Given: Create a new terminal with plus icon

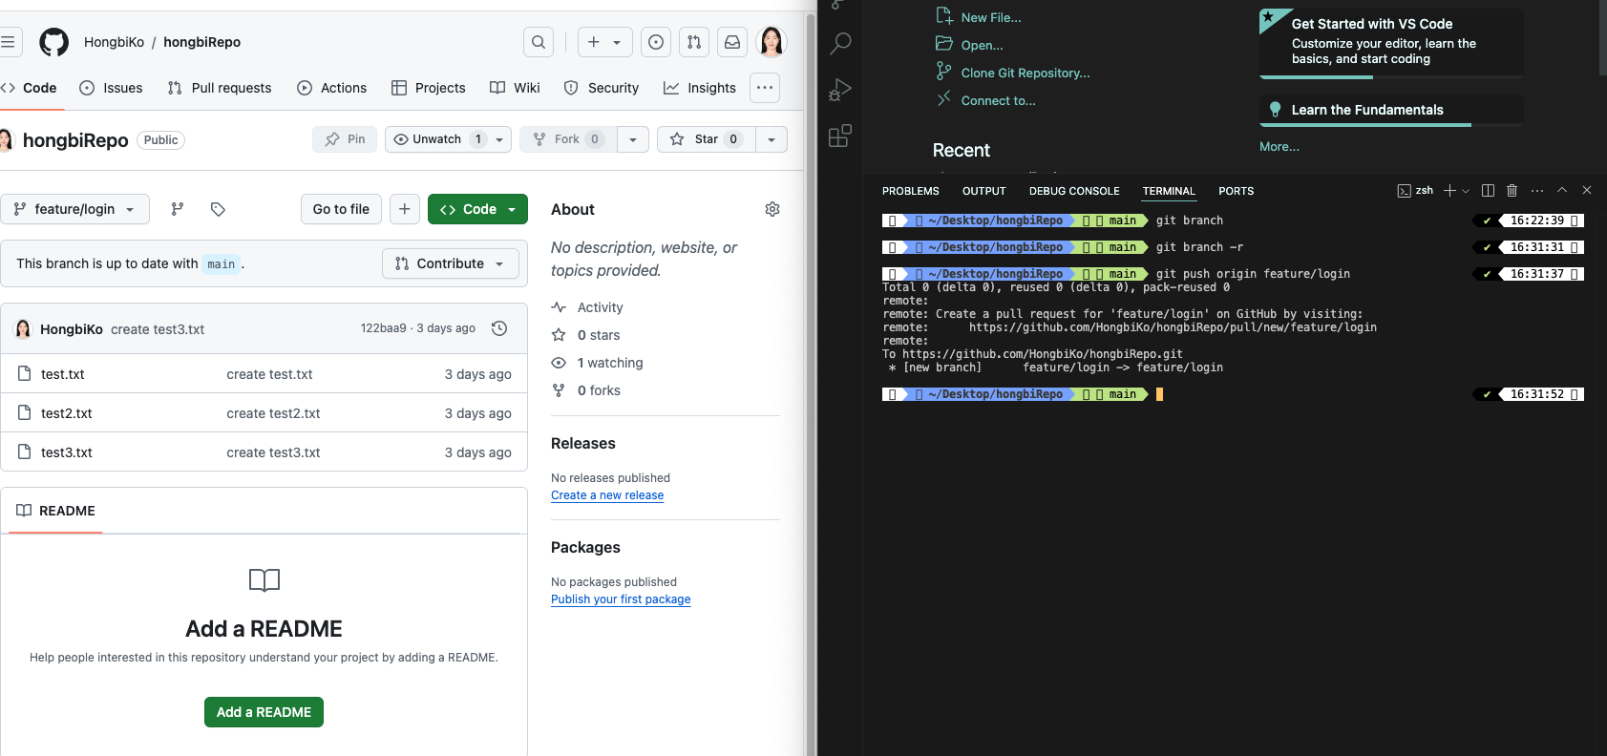Looking at the screenshot, I should (x=1449, y=191).
